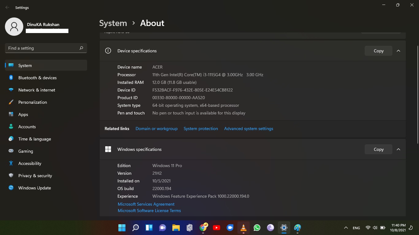Open taskbar Search magnifier
Screen dimensions: 419x235
click(x=135, y=228)
